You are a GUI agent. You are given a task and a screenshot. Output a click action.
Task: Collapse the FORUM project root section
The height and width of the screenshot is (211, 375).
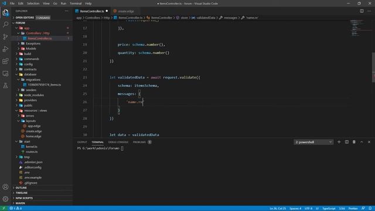tap(21, 23)
